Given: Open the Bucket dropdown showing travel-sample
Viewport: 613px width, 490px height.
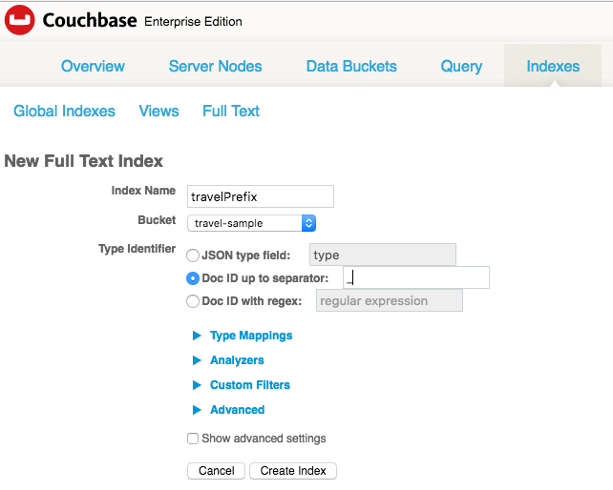Looking at the screenshot, I should tap(251, 223).
